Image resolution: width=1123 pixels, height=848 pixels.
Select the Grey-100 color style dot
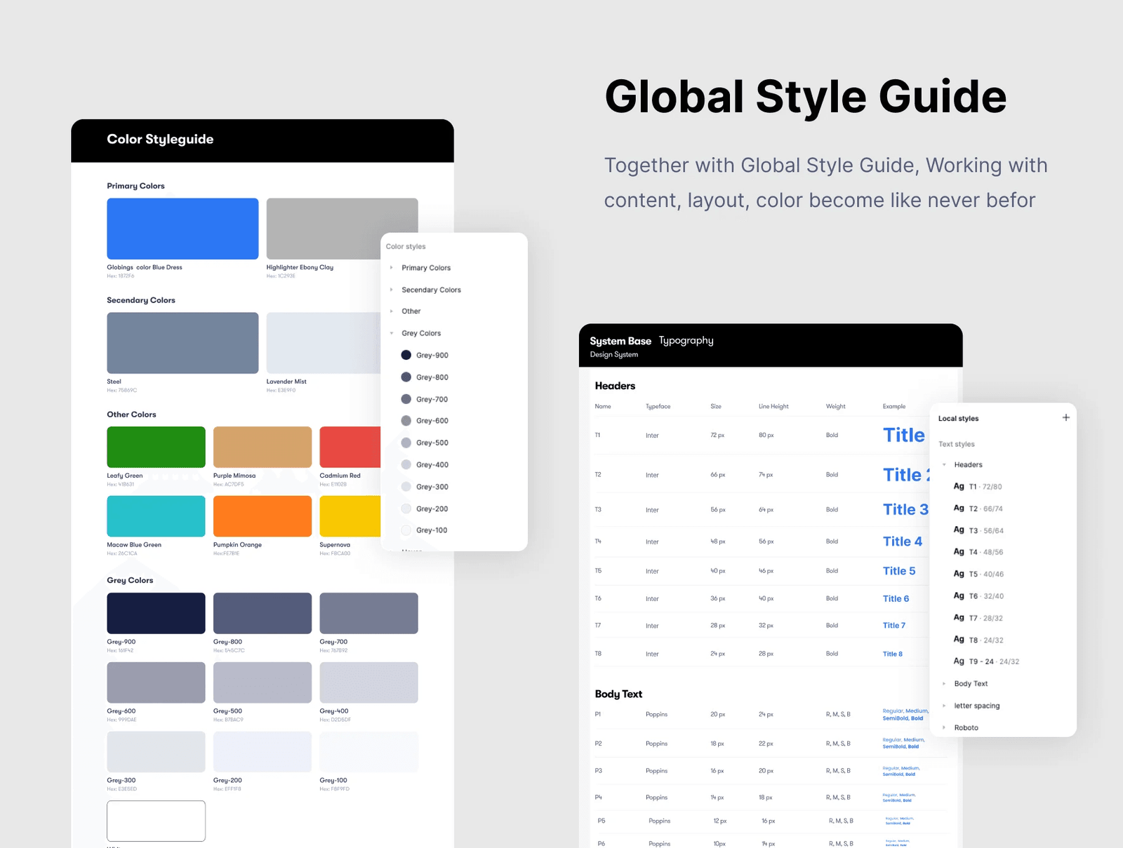pyautogui.click(x=406, y=530)
